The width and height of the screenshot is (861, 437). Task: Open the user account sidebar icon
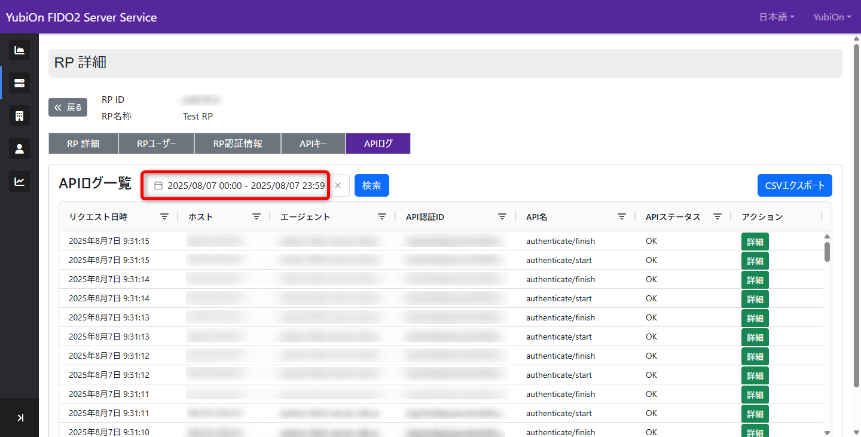point(19,149)
